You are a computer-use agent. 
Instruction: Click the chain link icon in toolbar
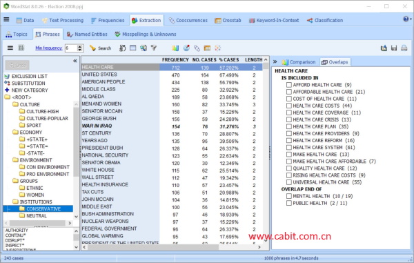197,48
